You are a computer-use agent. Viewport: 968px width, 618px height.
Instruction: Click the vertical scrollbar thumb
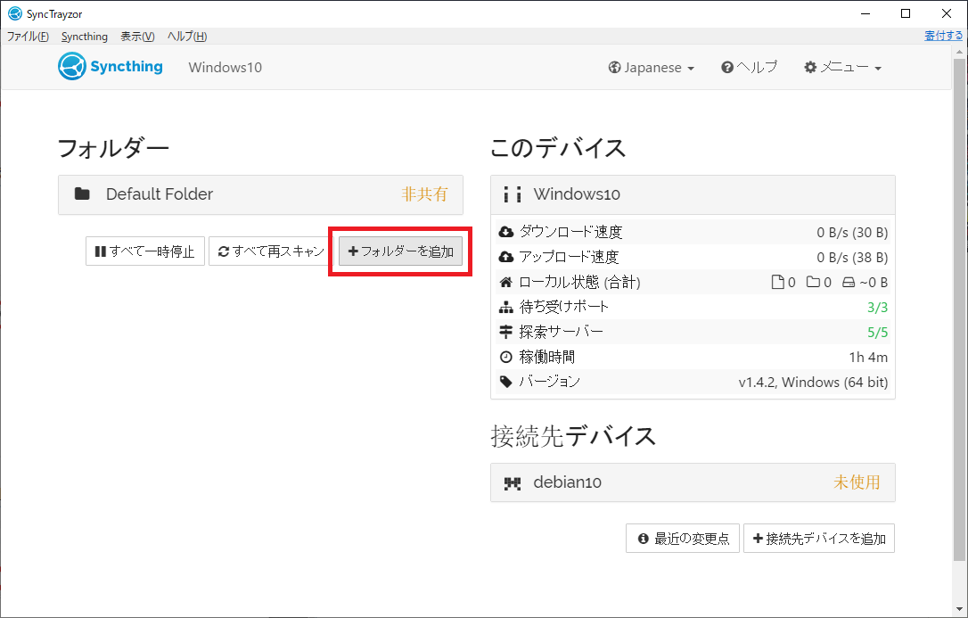pyautogui.click(x=959, y=310)
